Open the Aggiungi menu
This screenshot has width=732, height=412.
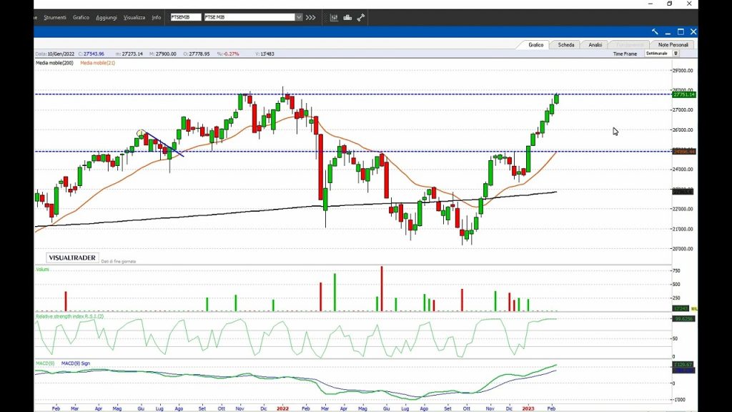point(106,17)
